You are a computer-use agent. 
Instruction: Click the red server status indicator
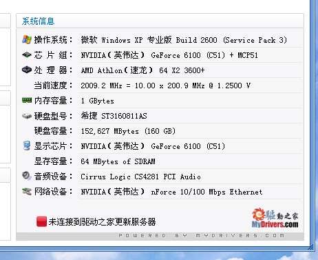[x=41, y=221]
